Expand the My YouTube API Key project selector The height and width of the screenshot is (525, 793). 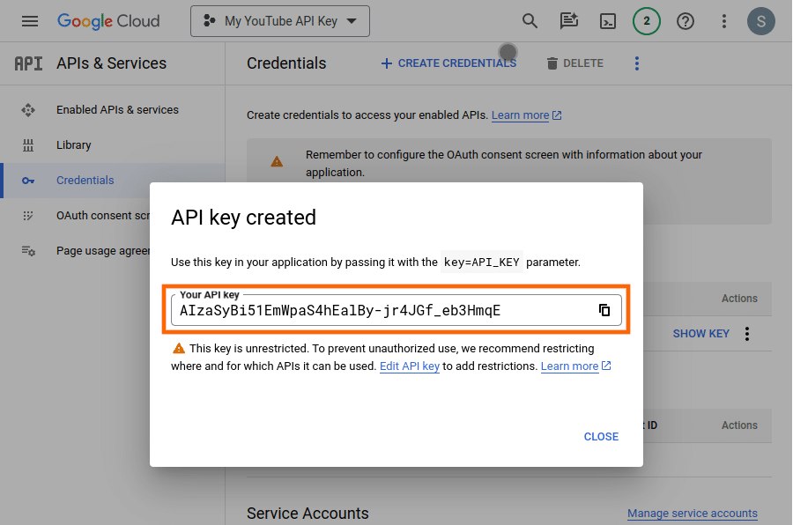click(280, 21)
